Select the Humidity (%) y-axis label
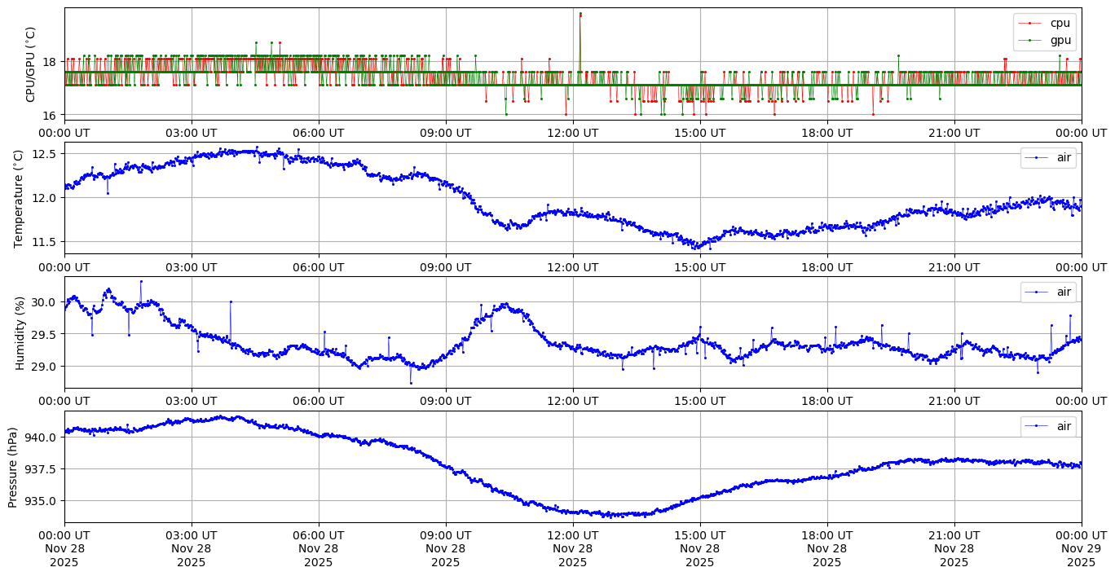This screenshot has width=1115, height=576. click(20, 332)
